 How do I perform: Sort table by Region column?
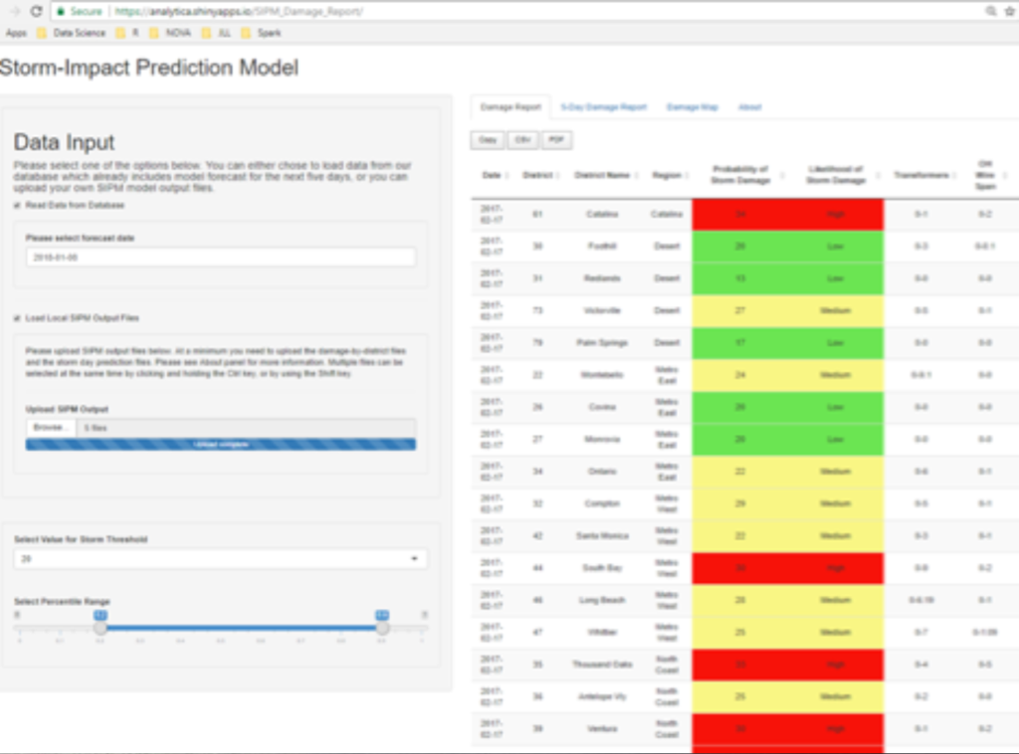pos(667,175)
